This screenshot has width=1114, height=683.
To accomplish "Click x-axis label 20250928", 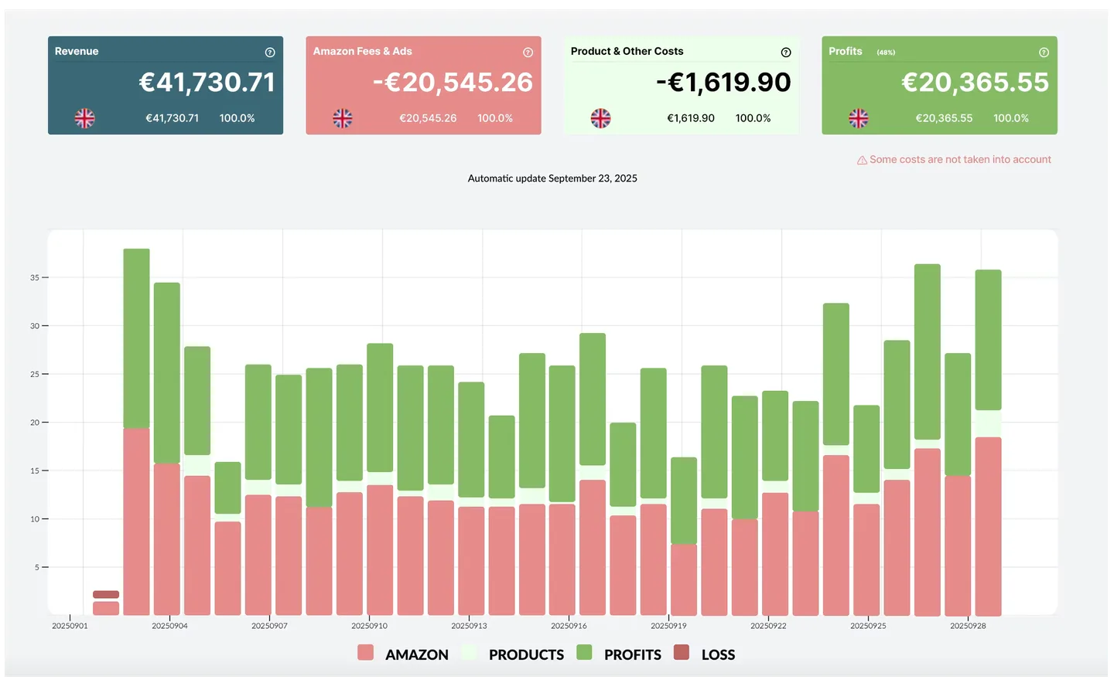I will [968, 626].
